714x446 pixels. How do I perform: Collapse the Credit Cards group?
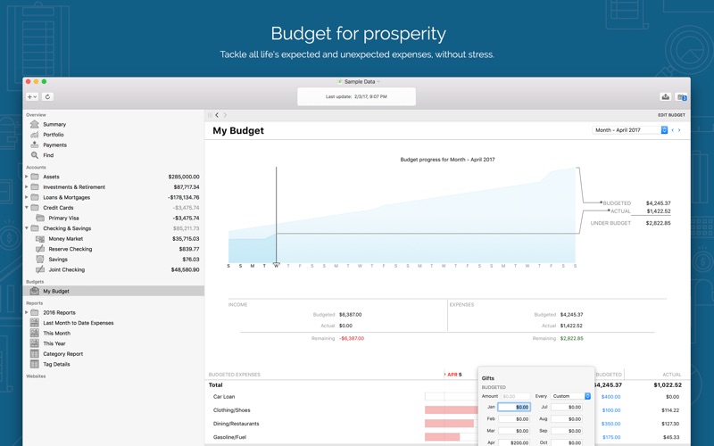tap(27, 208)
